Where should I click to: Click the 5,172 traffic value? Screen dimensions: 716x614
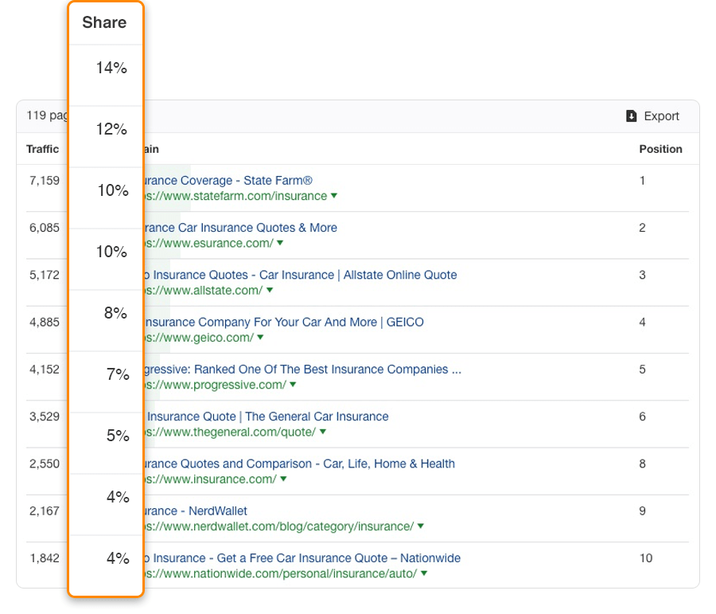click(45, 275)
